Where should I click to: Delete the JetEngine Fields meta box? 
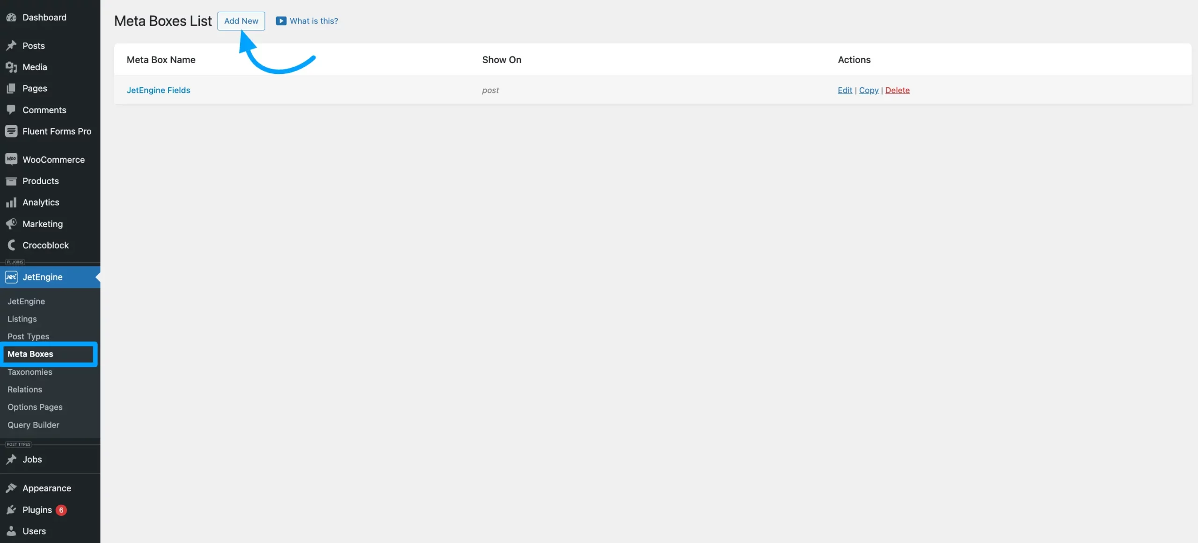tap(897, 90)
